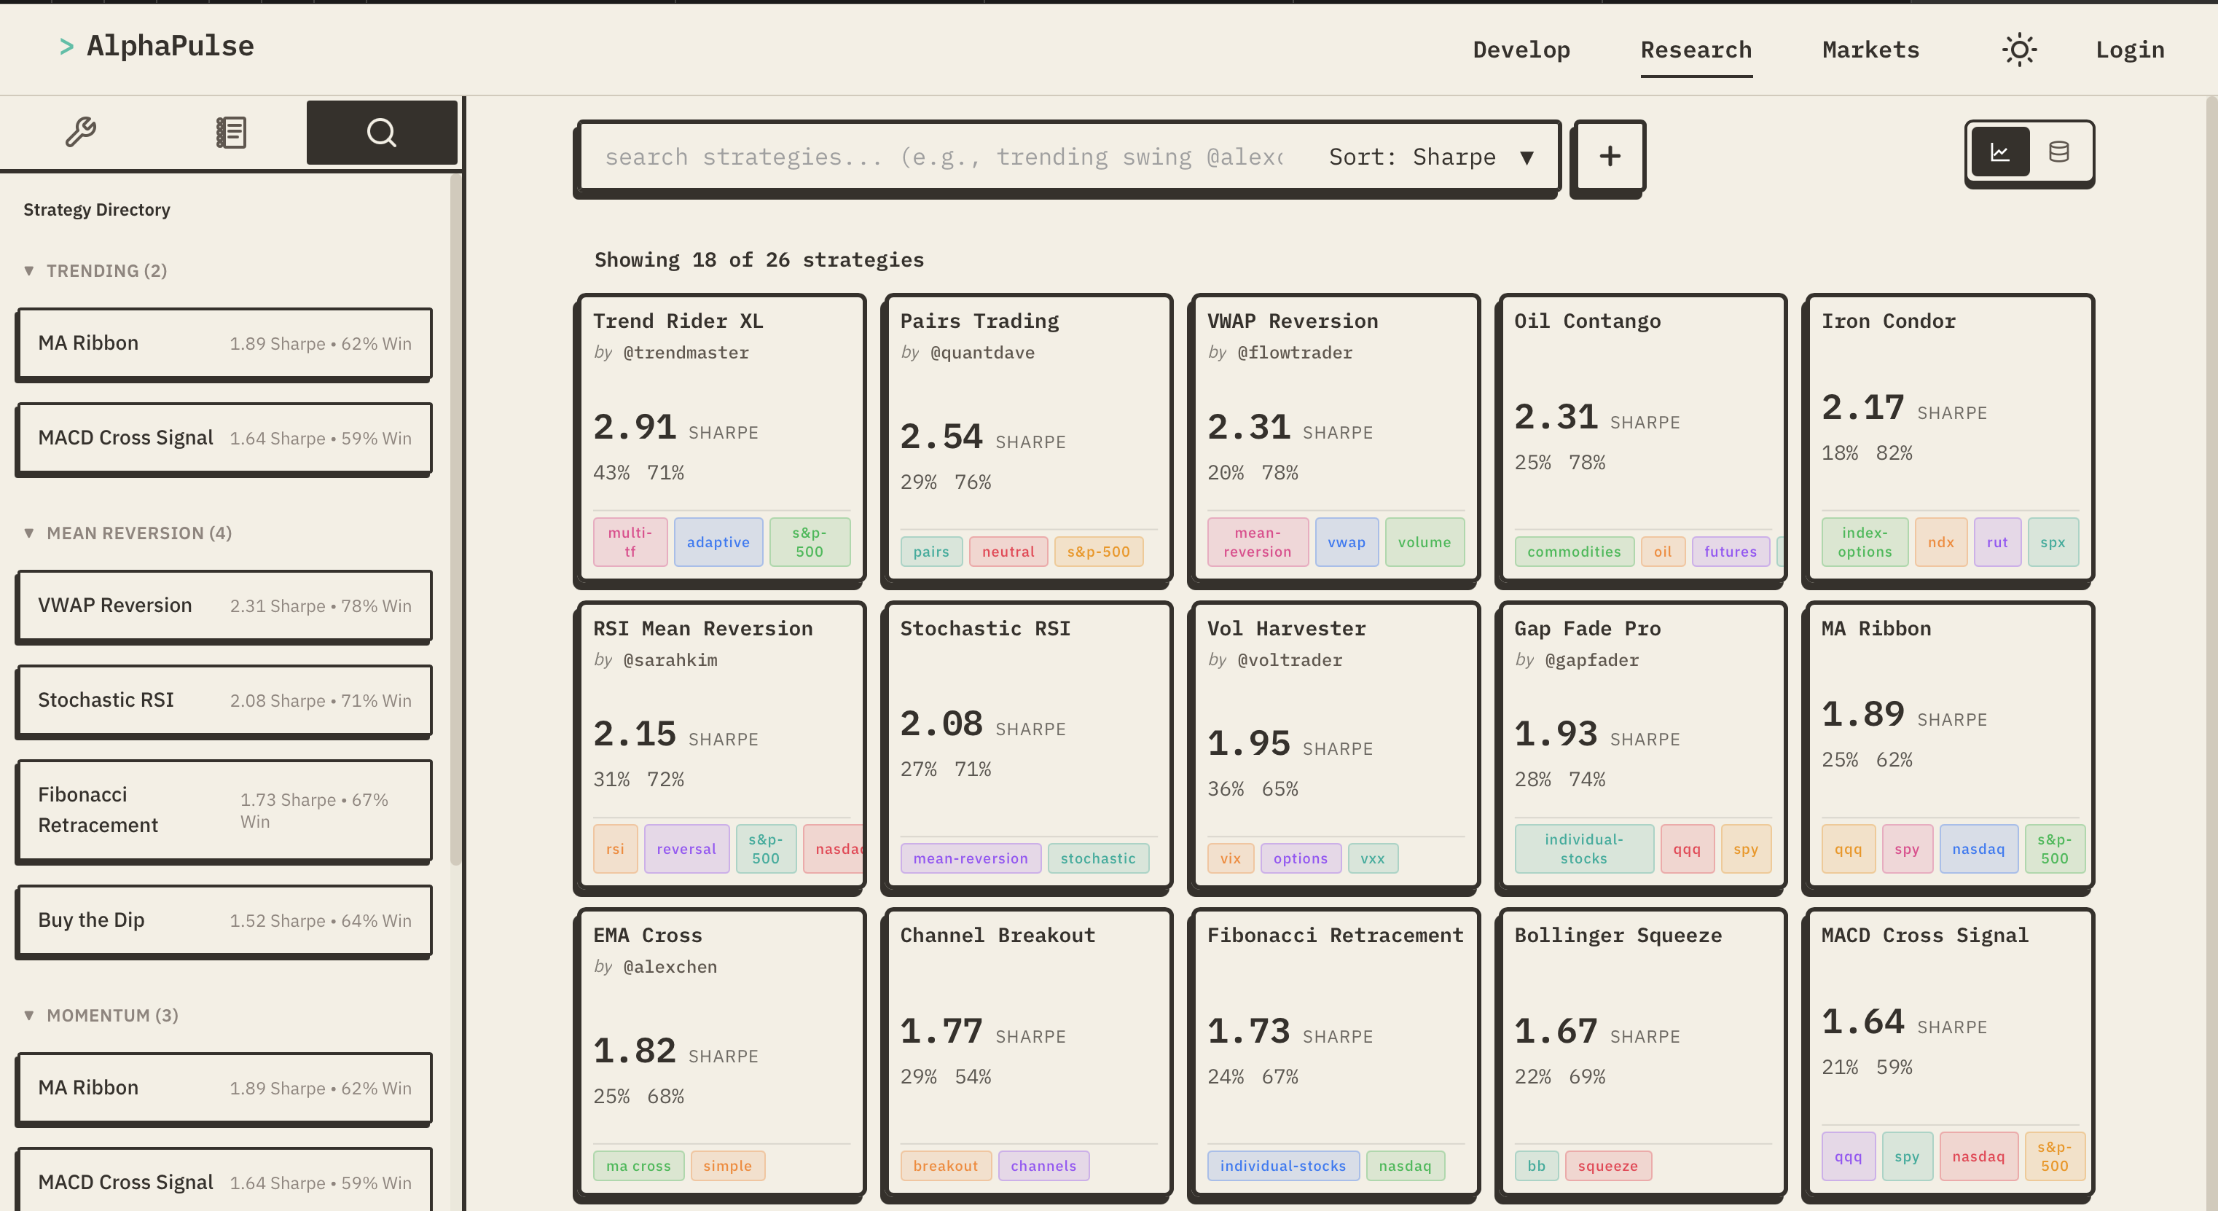This screenshot has width=2218, height=1211.
Task: Open the Markets menu item
Action: [1870, 50]
